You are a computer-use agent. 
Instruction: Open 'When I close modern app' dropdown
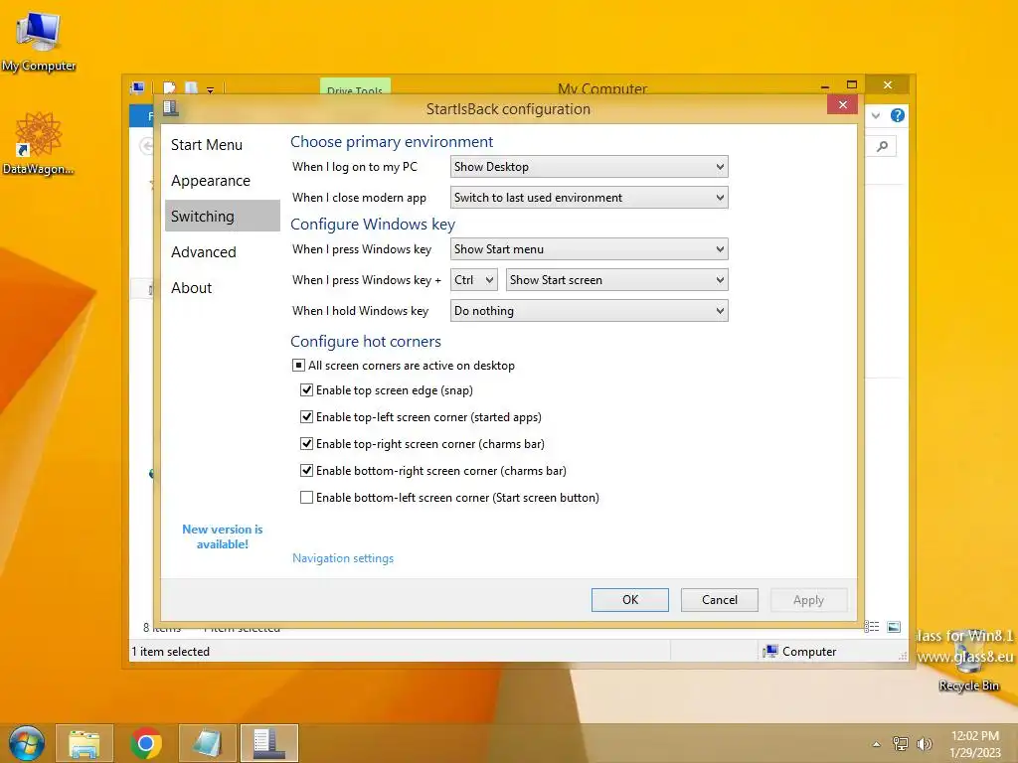coord(589,198)
